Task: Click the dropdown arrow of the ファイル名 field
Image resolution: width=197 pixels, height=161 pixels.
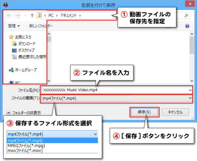Action: tap(190, 90)
